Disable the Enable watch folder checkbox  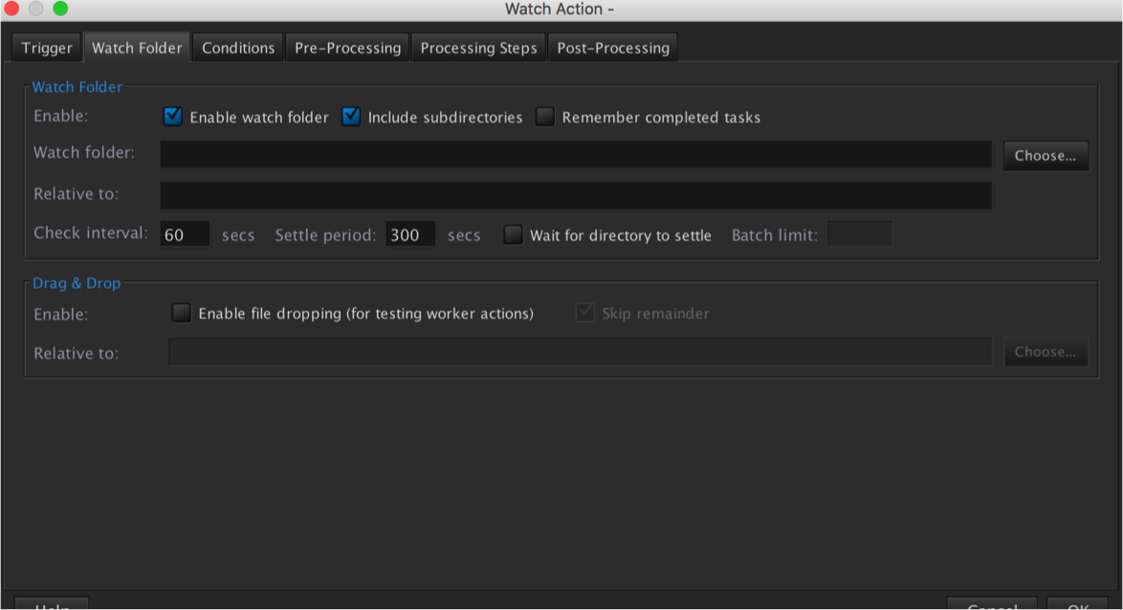coord(173,118)
